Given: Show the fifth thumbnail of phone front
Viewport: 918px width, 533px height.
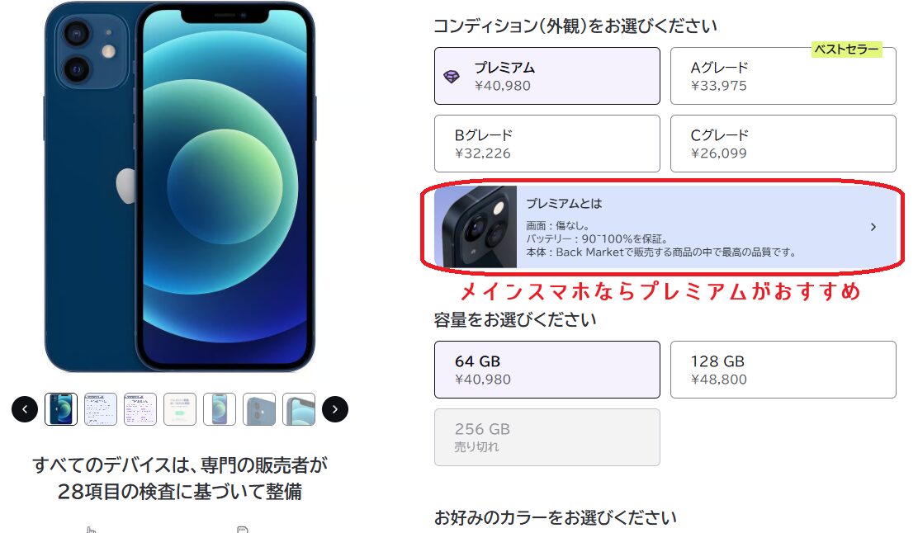Looking at the screenshot, I should pos(220,409).
